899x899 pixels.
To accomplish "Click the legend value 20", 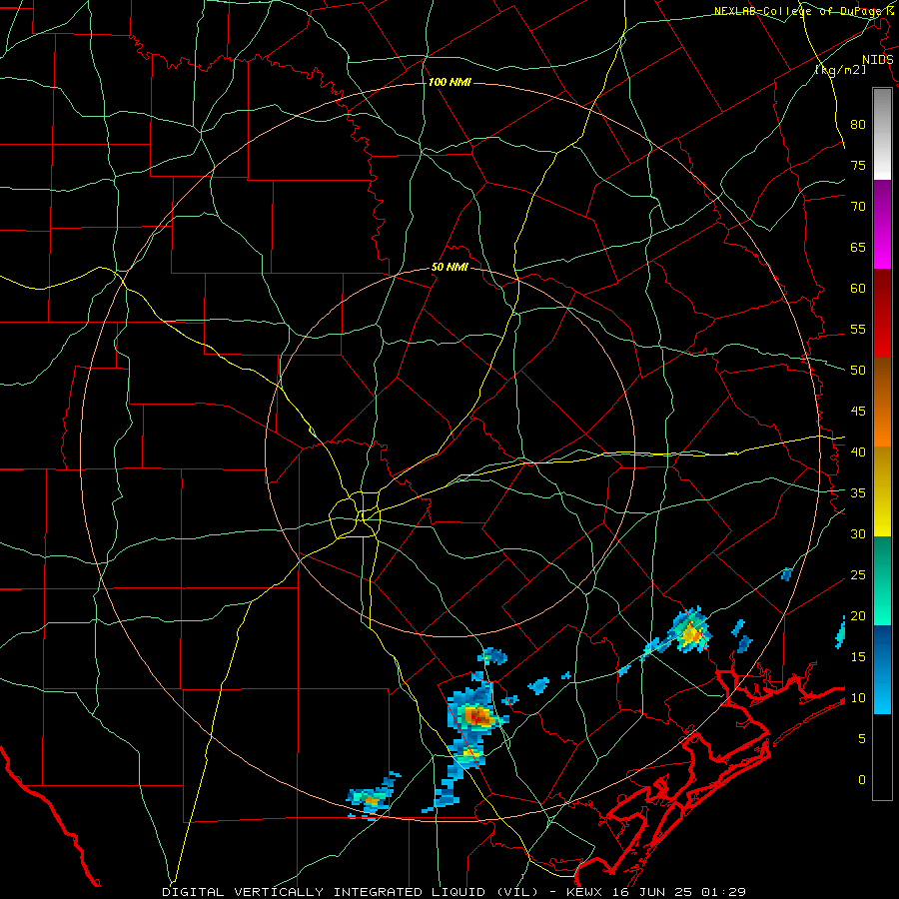I will point(858,615).
